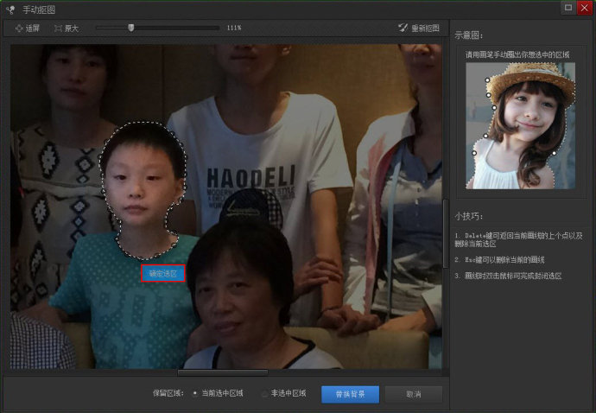The height and width of the screenshot is (413, 596).
Task: Click the 111% zoom percentage value
Action: 234,28
